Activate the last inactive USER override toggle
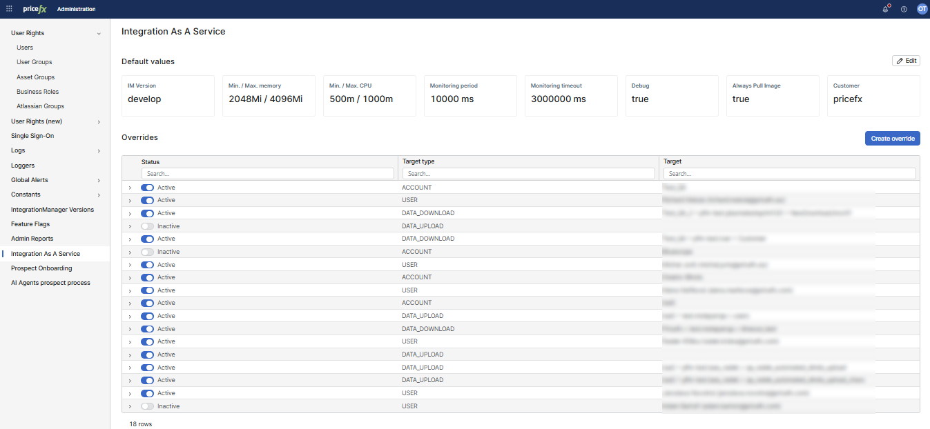The width and height of the screenshot is (930, 429). pyautogui.click(x=147, y=406)
